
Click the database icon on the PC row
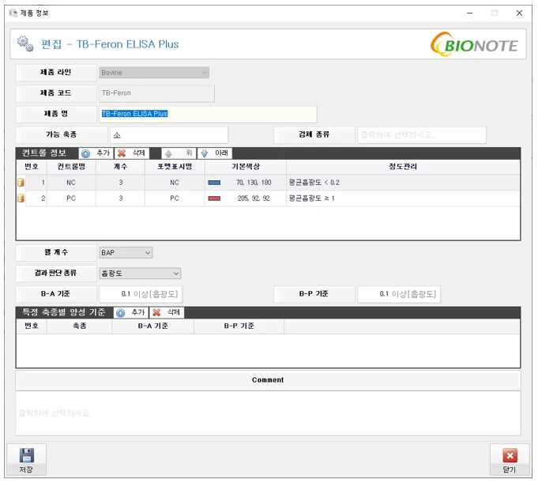coord(21,198)
